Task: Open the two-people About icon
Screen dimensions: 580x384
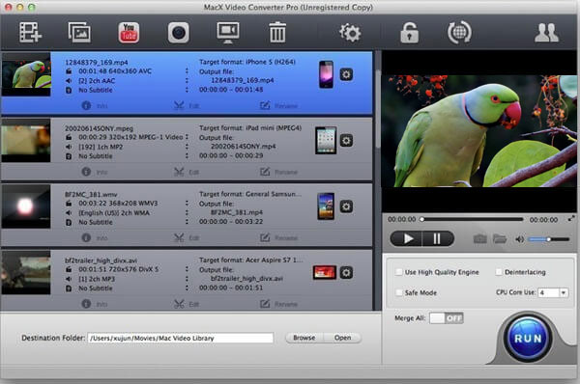Action: pos(546,33)
